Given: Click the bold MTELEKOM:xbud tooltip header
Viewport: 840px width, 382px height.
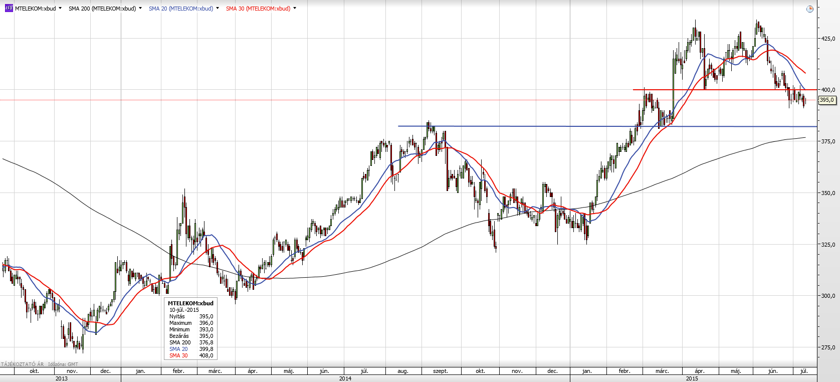Looking at the screenshot, I should 190,303.
